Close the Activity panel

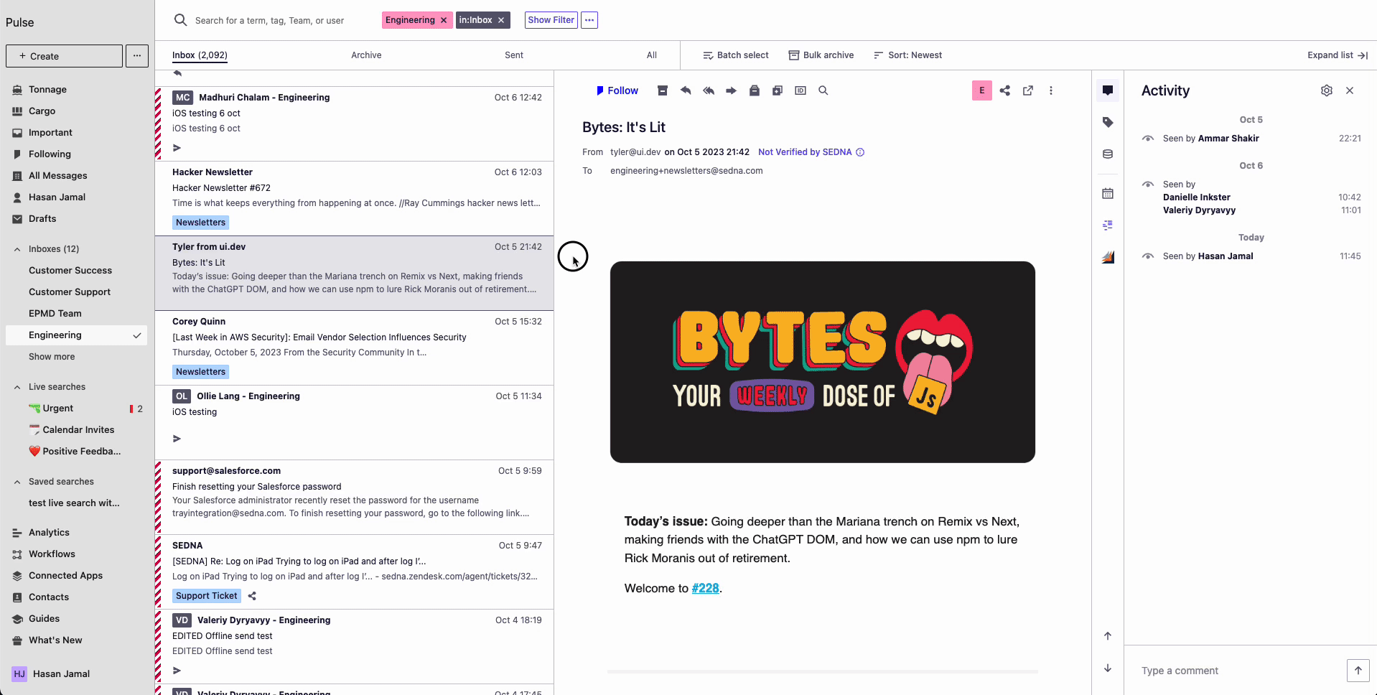(x=1350, y=90)
